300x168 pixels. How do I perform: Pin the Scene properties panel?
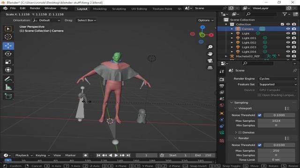[x=295, y=70]
